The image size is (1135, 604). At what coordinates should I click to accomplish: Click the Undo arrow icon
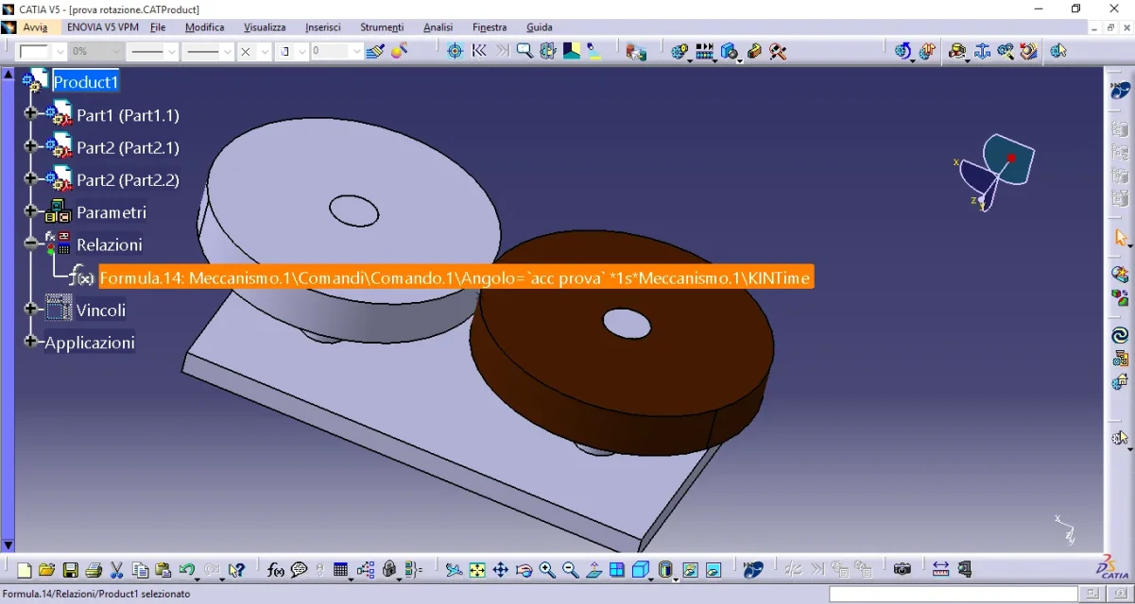187,570
